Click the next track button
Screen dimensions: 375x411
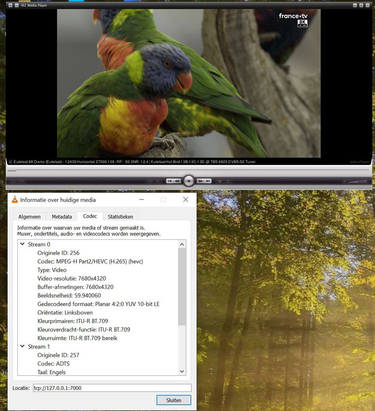[208, 181]
